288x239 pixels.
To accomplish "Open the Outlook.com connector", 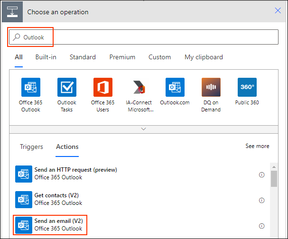I will (175, 88).
